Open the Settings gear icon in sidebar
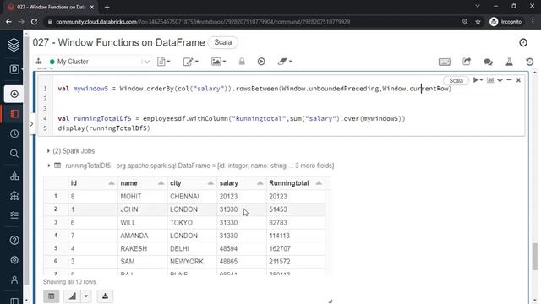Screen dimensions: 541x304 coord(14,260)
